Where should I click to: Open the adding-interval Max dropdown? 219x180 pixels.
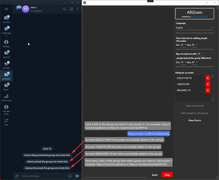(x=194, y=45)
